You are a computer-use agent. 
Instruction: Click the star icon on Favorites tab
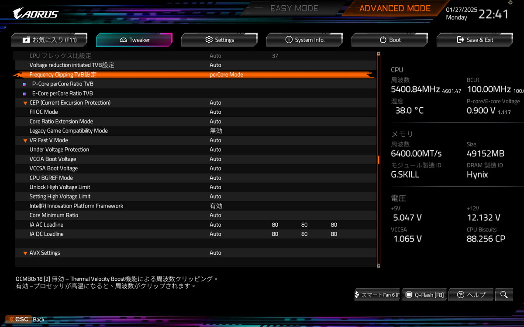pyautogui.click(x=26, y=40)
